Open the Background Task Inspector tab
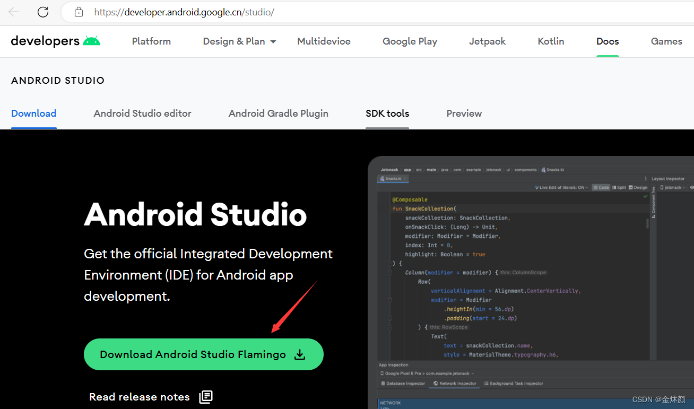The image size is (694, 409). point(514,384)
